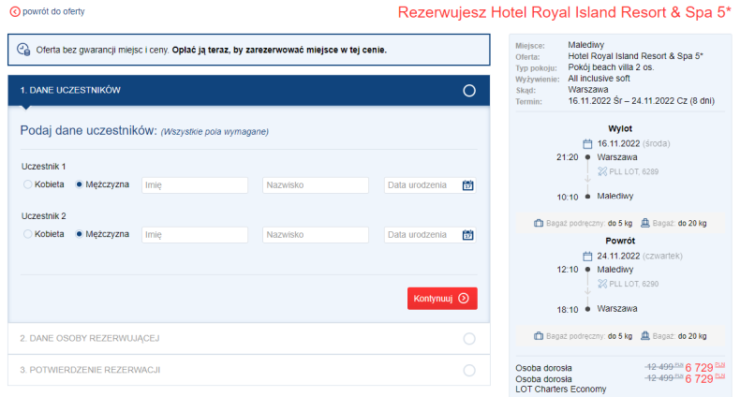Click the step circle on '3. Potwierdzenie rezerwacji'

[469, 370]
